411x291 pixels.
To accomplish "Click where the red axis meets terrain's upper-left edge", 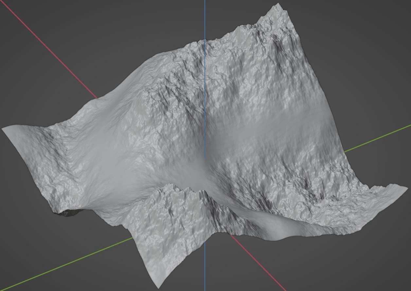I will pyautogui.click(x=97, y=98).
